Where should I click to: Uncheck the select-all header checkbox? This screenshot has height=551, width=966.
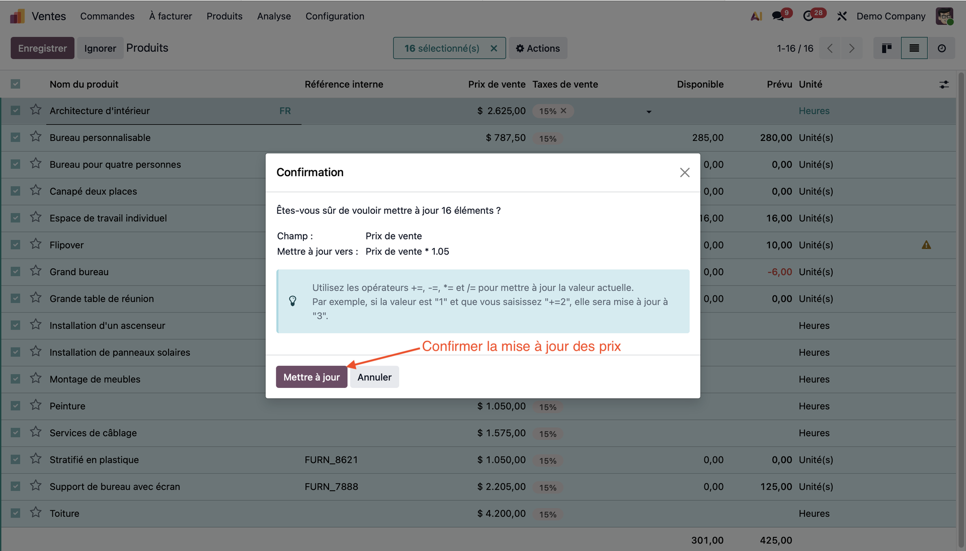16,84
